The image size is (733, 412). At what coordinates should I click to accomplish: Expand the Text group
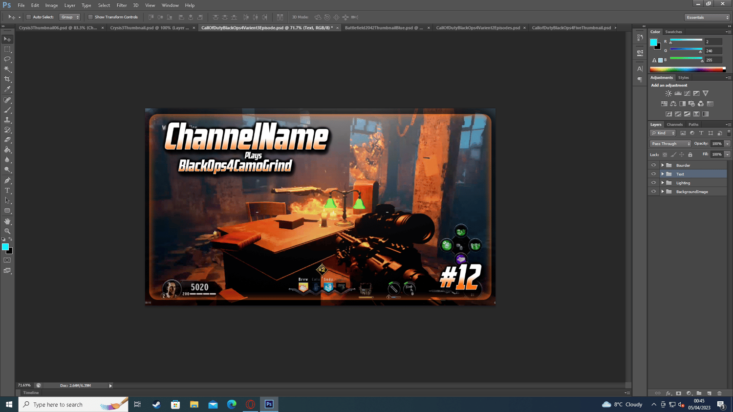pos(663,174)
